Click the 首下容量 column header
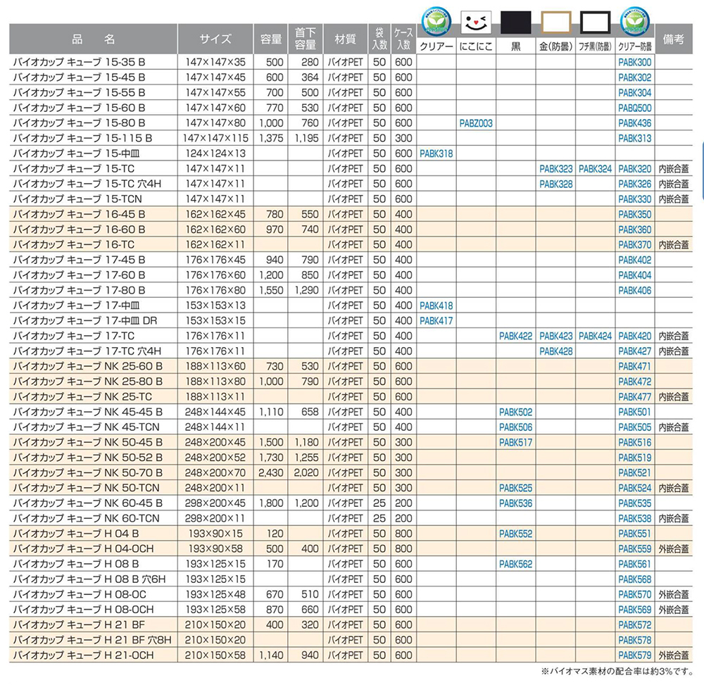Viewport: 704px width, 685px height. point(306,39)
